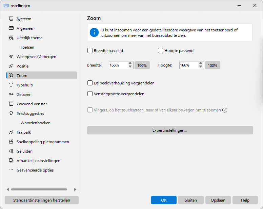Click the Zwevend venster window icon
This screenshot has width=263, height=209.
(11, 104)
